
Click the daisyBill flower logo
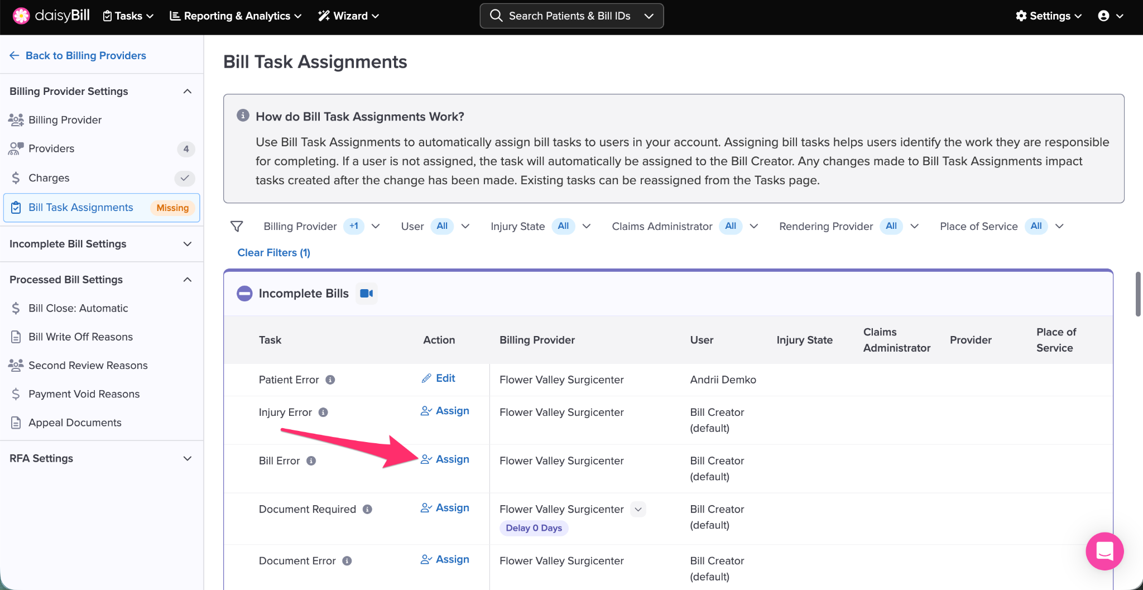click(21, 16)
